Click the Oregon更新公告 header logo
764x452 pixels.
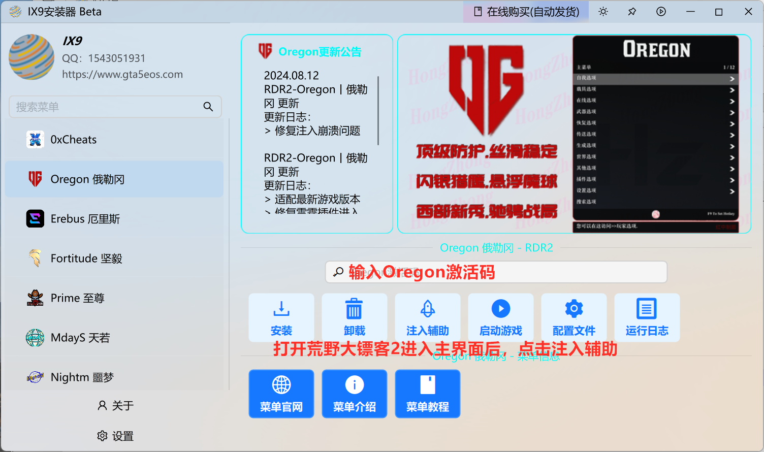click(x=265, y=51)
